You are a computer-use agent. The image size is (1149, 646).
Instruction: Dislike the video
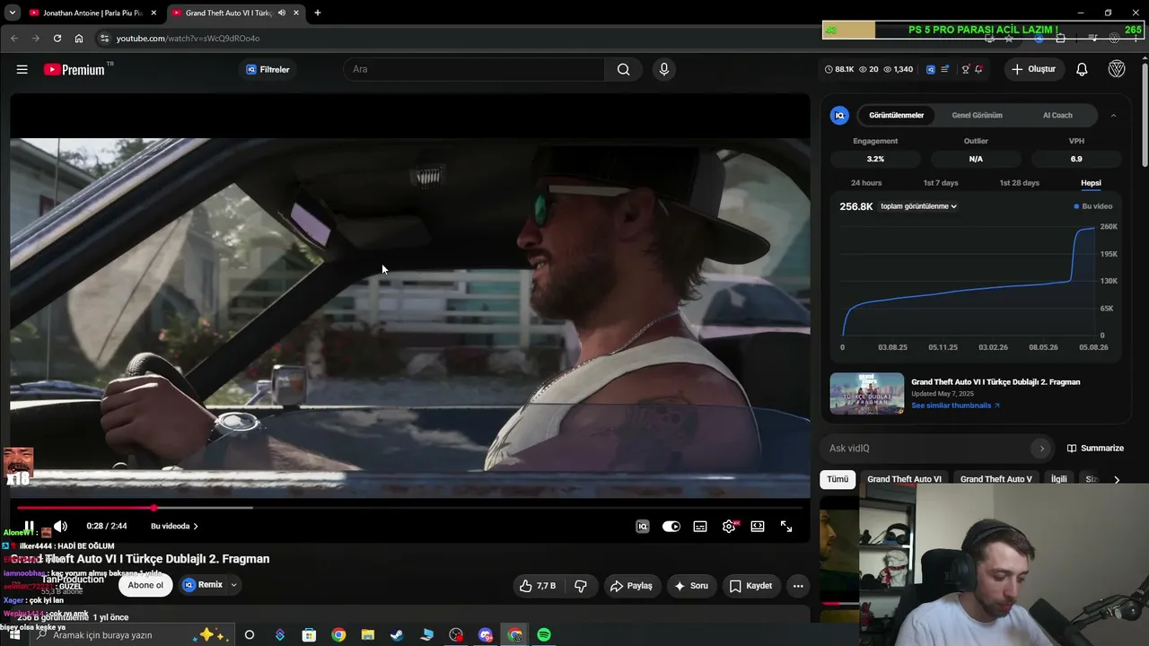[x=581, y=586]
